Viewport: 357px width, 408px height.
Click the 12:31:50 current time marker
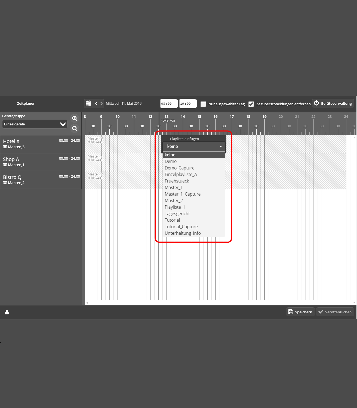pos(168,121)
